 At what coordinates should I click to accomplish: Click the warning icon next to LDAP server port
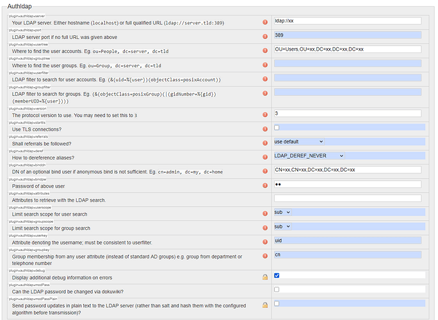pos(265,36)
